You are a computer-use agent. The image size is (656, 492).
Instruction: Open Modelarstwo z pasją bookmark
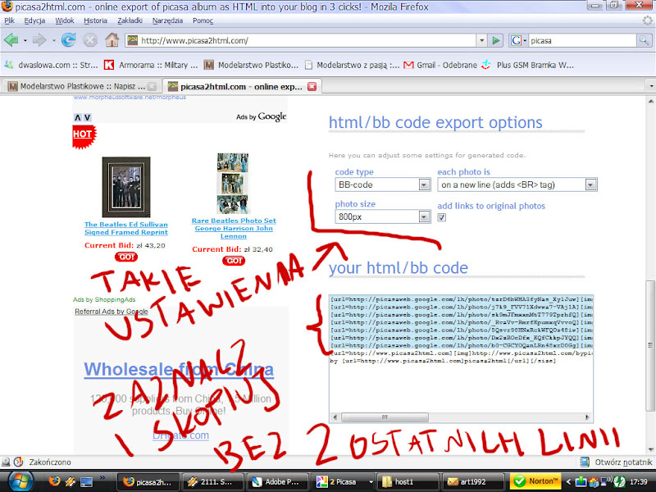352,65
